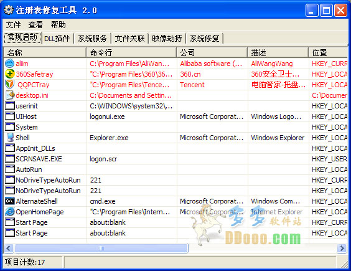Screen dimensions: 351x271
Task: Select the aliim entry name
Action: click(22, 64)
